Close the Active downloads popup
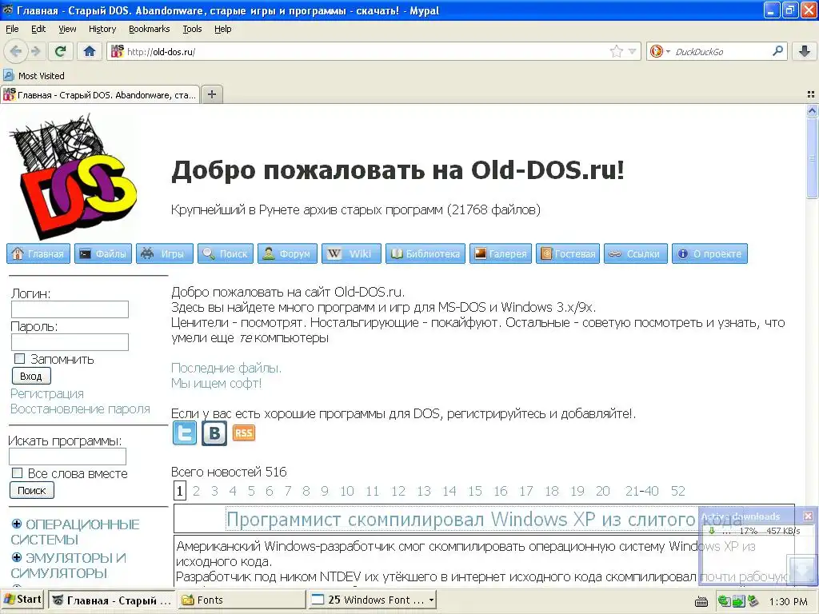The image size is (819, 614). [808, 516]
